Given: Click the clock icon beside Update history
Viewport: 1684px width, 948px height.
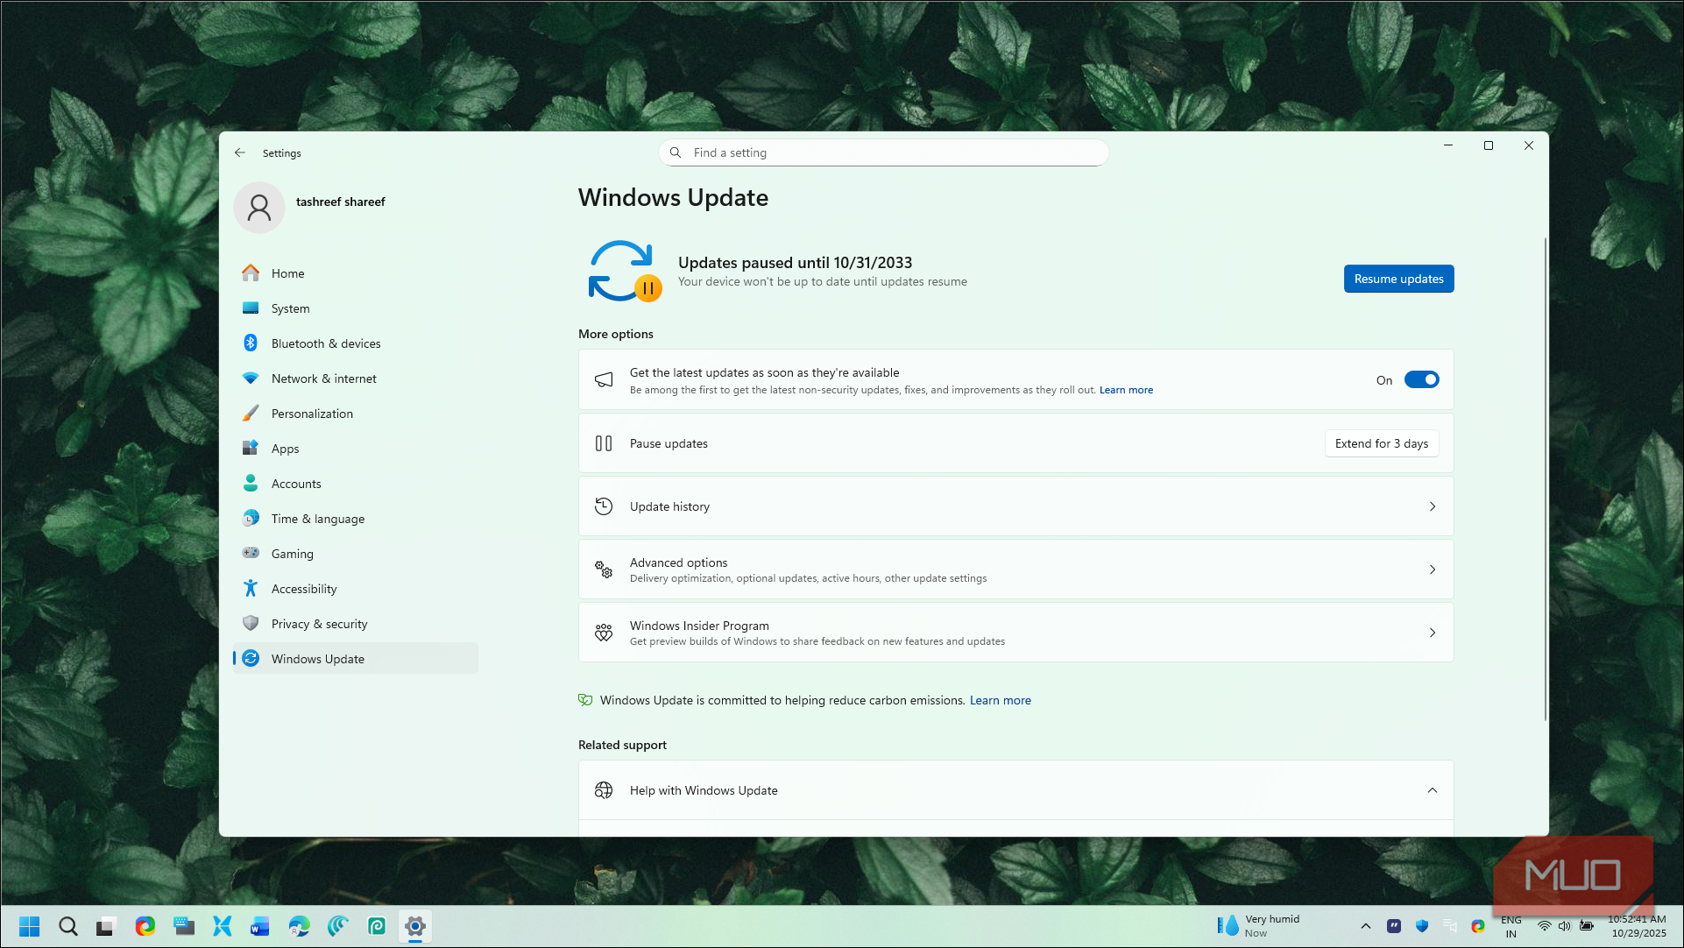Looking at the screenshot, I should [x=604, y=506].
